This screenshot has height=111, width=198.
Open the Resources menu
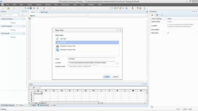[x=65, y=5]
